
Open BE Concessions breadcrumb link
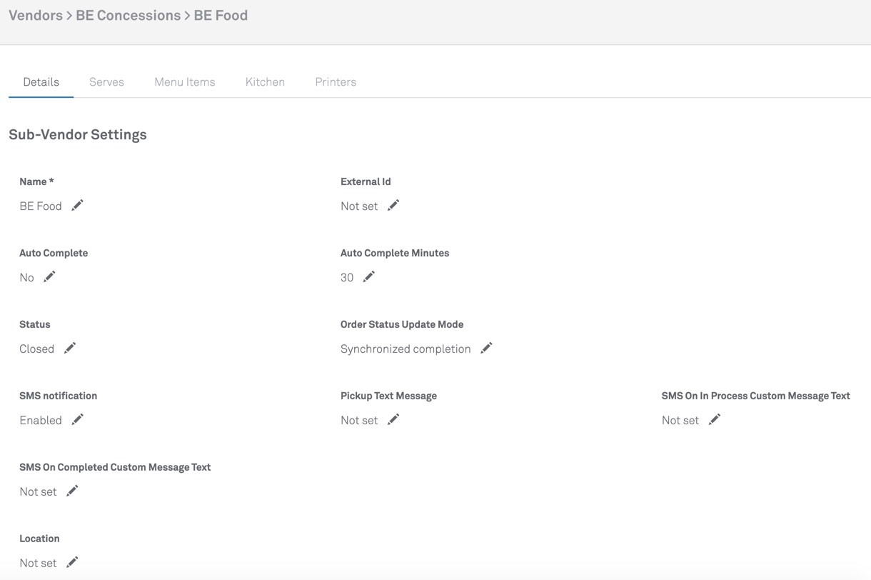point(128,16)
